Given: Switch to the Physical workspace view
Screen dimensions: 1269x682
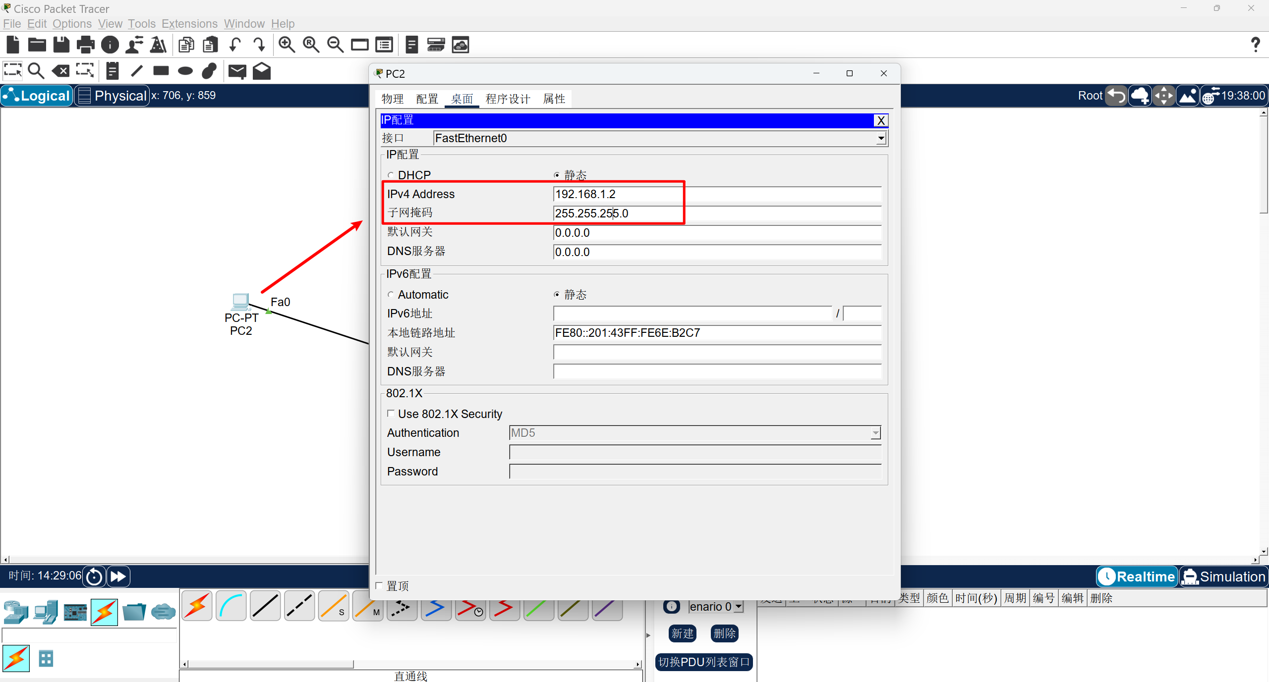Looking at the screenshot, I should point(112,96).
